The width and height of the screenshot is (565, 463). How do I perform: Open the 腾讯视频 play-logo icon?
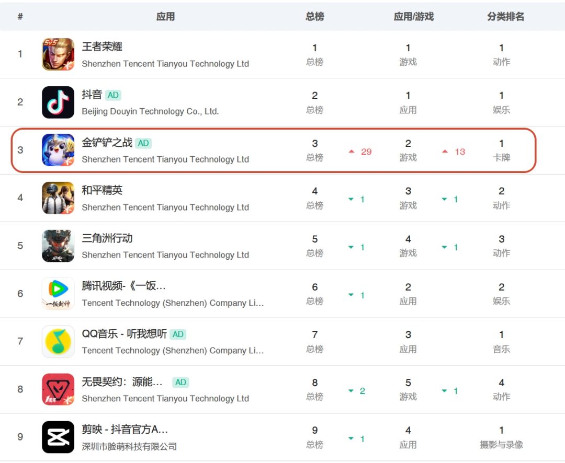(58, 294)
